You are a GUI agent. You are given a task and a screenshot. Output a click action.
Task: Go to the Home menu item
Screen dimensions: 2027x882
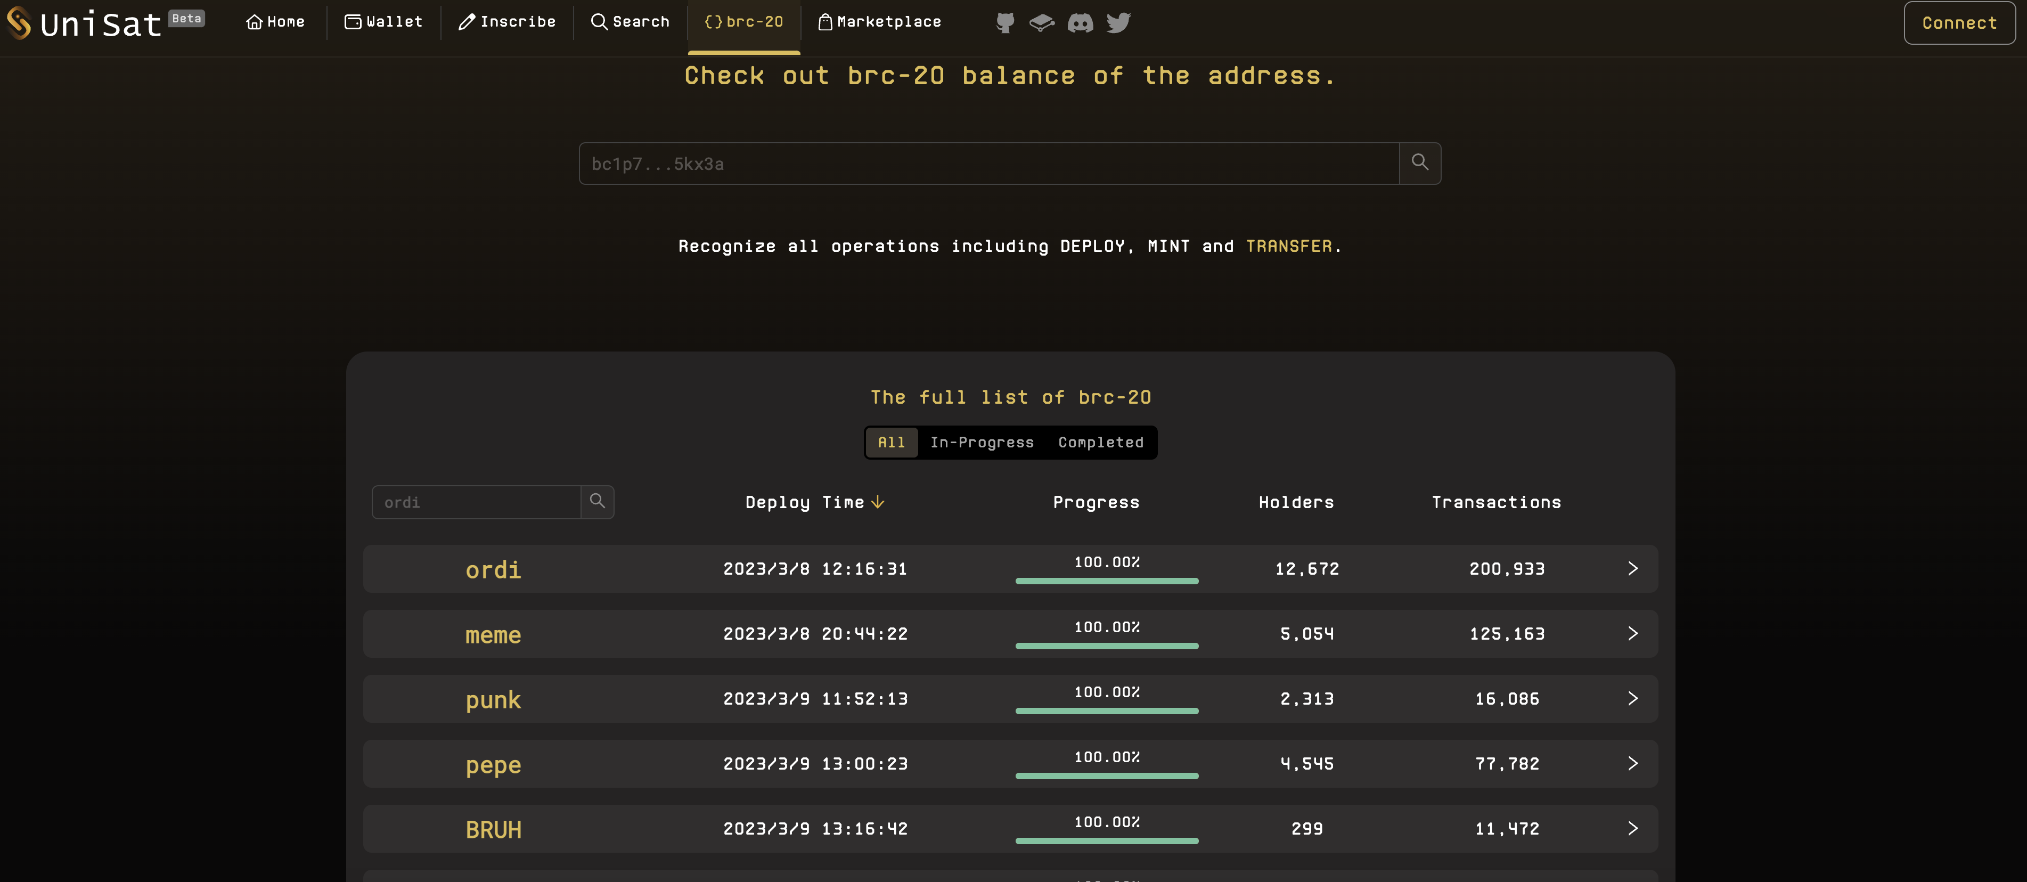(x=275, y=22)
